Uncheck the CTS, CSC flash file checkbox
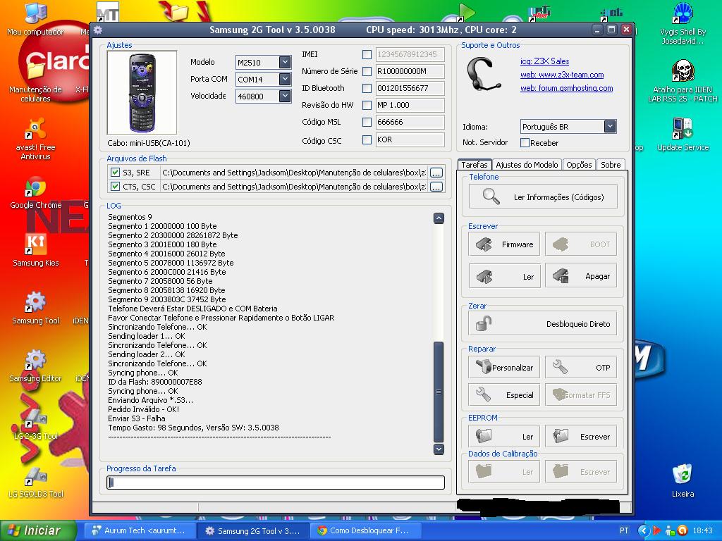 coord(115,186)
